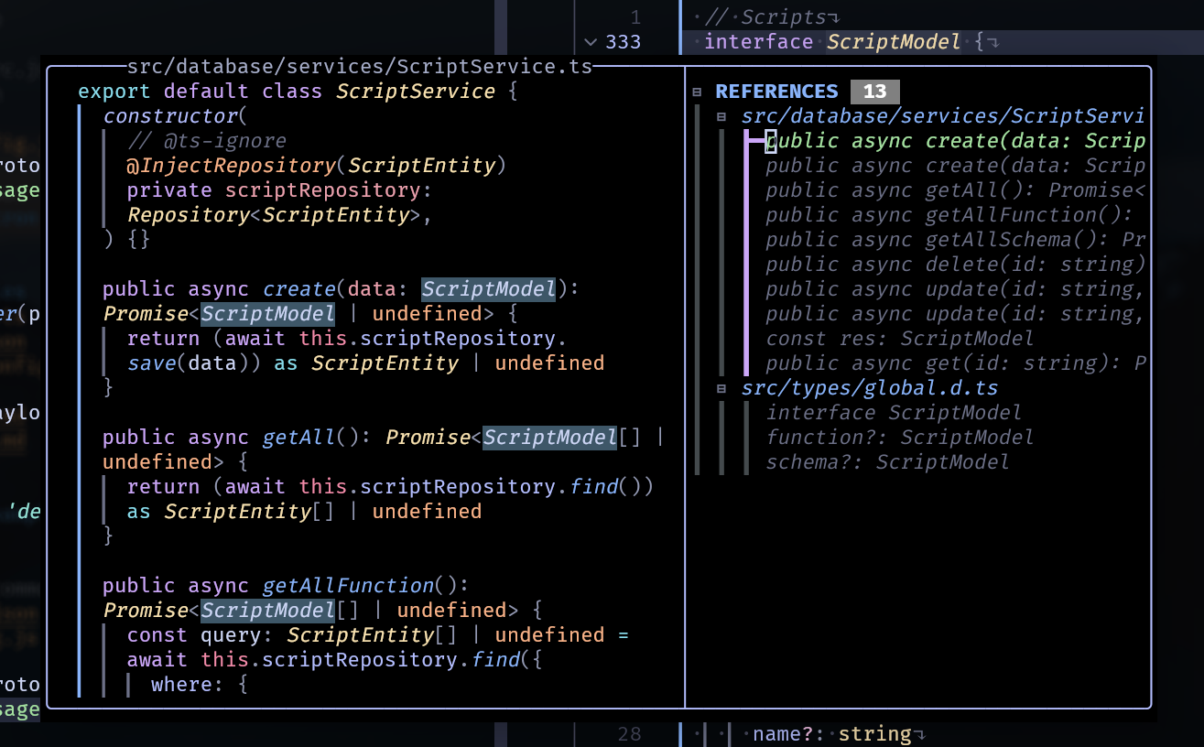Select the 'schema?: ScriptModel' reference
The width and height of the screenshot is (1204, 747).
pyautogui.click(x=887, y=462)
